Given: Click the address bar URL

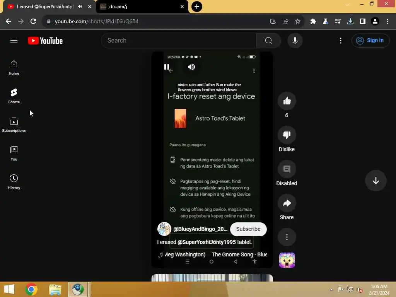Looking at the screenshot, I should 96,22.
